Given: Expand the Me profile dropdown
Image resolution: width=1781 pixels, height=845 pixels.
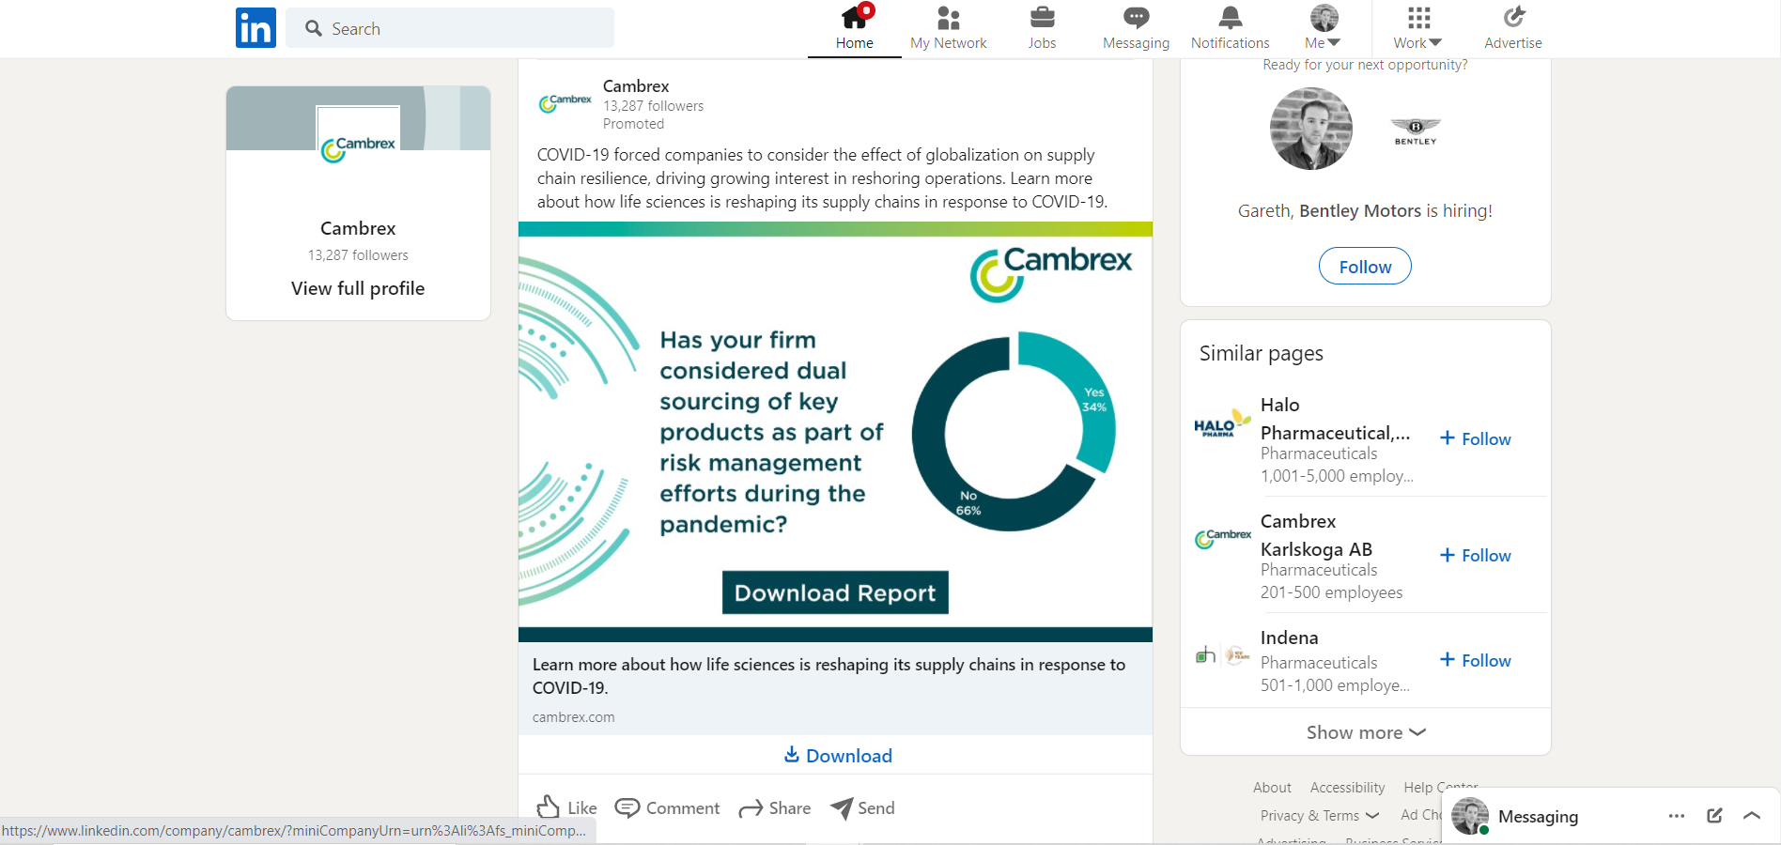Looking at the screenshot, I should 1324,28.
